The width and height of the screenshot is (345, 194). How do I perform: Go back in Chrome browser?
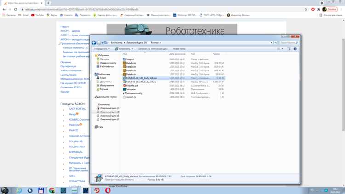[4, 9]
